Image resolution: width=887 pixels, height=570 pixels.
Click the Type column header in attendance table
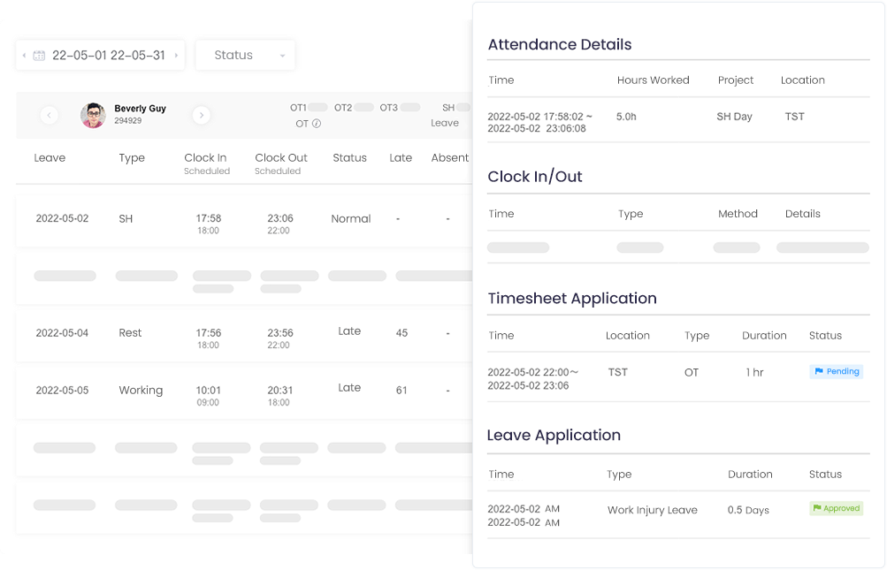coord(132,158)
